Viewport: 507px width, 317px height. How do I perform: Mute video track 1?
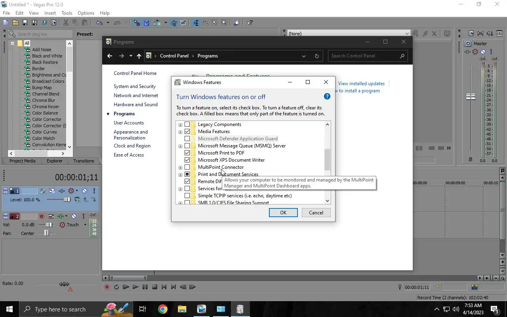(x=84, y=191)
